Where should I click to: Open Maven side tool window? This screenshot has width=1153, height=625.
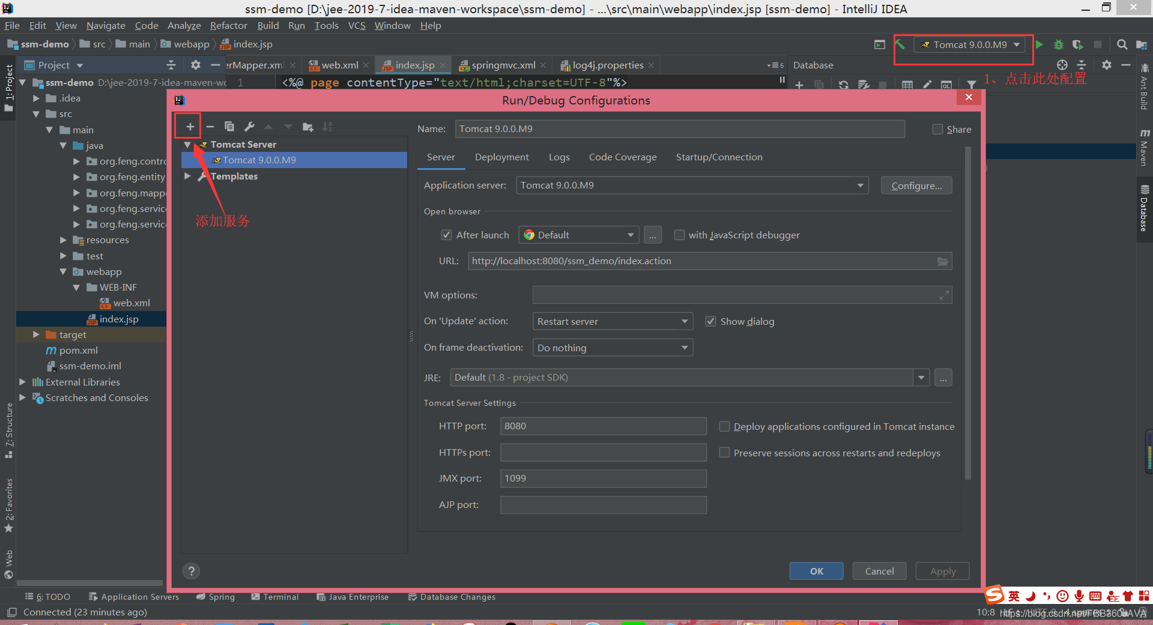(x=1145, y=147)
